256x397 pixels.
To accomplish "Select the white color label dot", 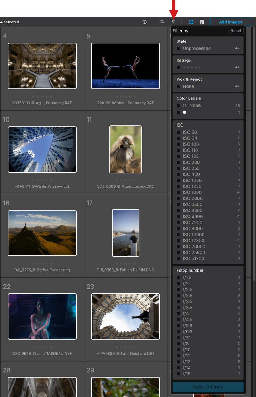I will point(184,113).
